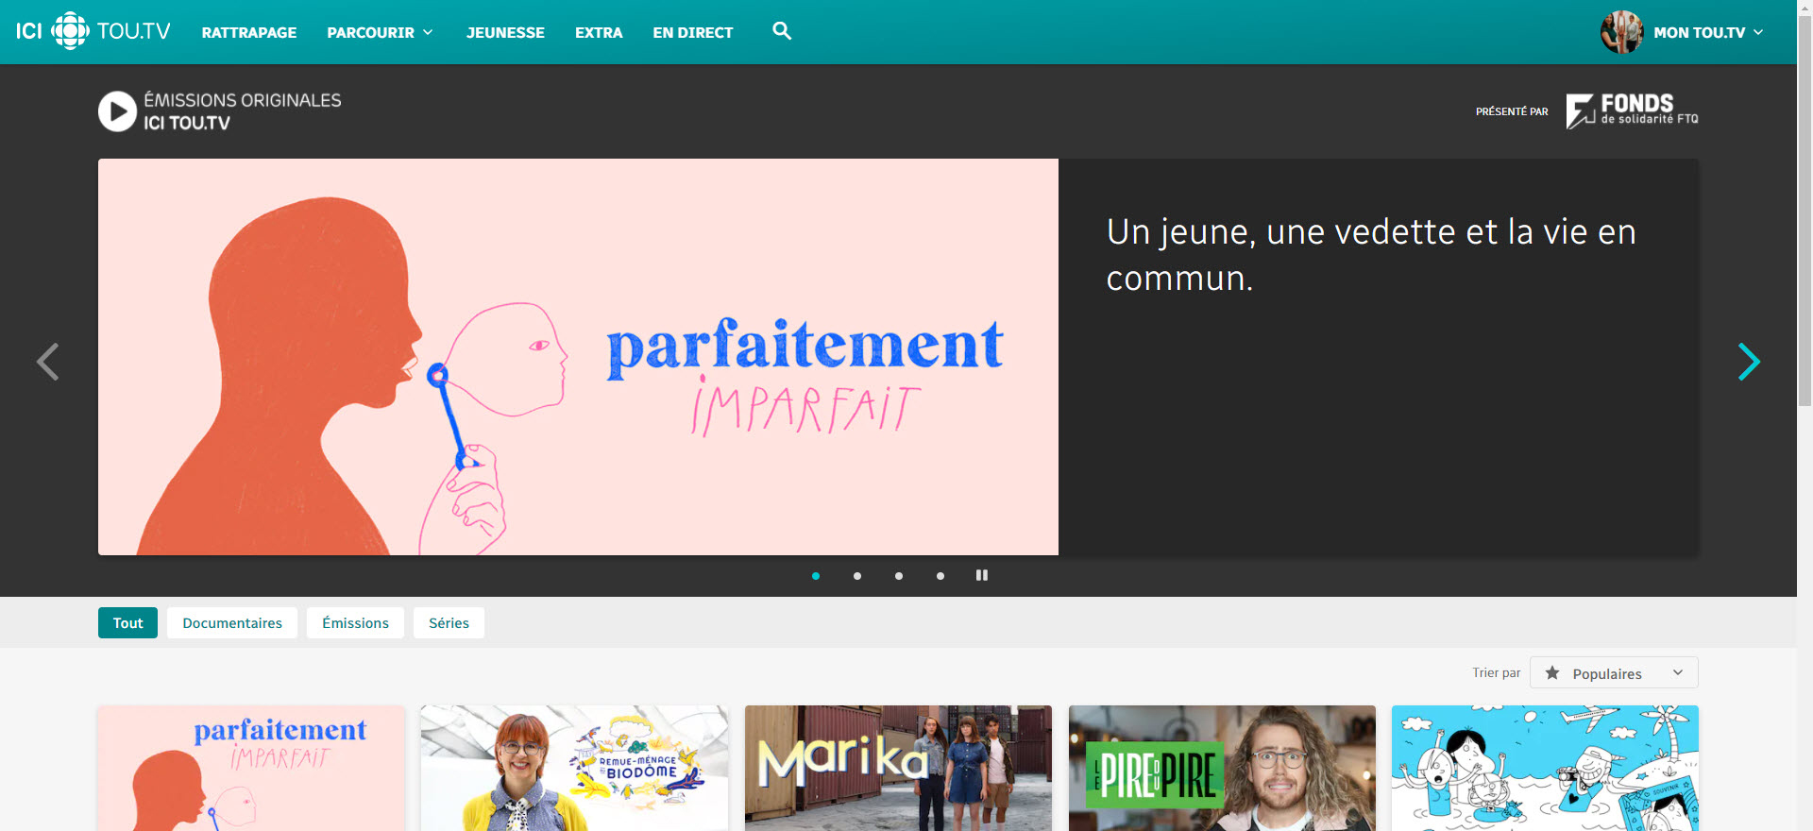Click the search magnifier icon
1813x831 pixels.
782,31
